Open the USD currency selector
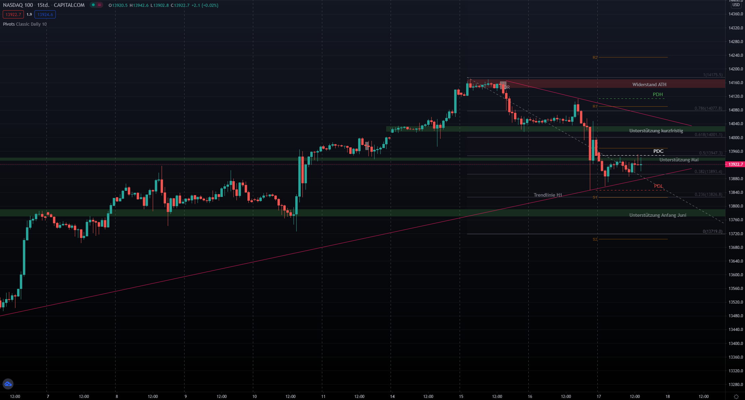This screenshot has width=745, height=400. coord(736,5)
